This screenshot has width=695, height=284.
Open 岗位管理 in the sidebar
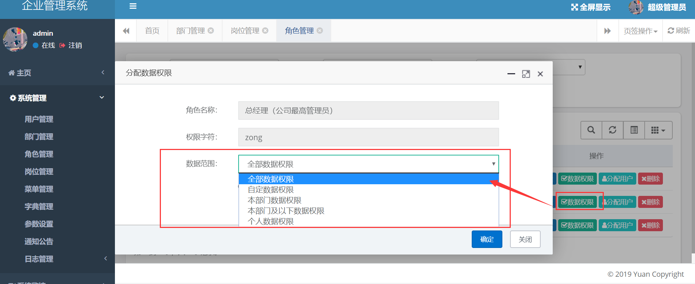click(x=39, y=171)
